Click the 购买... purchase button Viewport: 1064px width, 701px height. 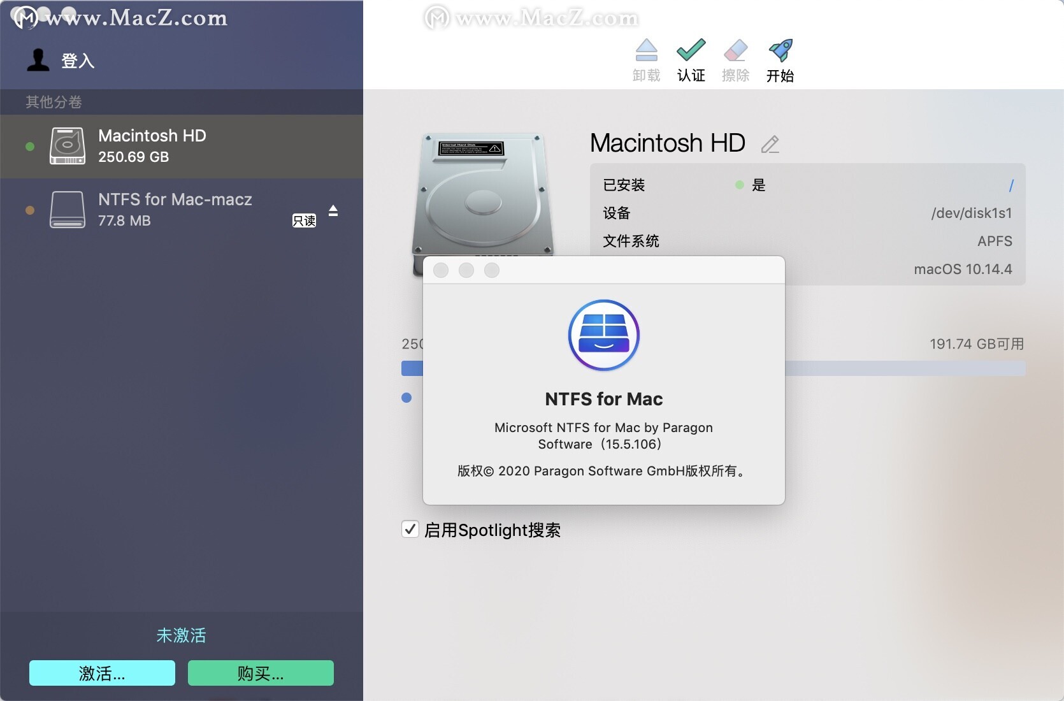[261, 673]
